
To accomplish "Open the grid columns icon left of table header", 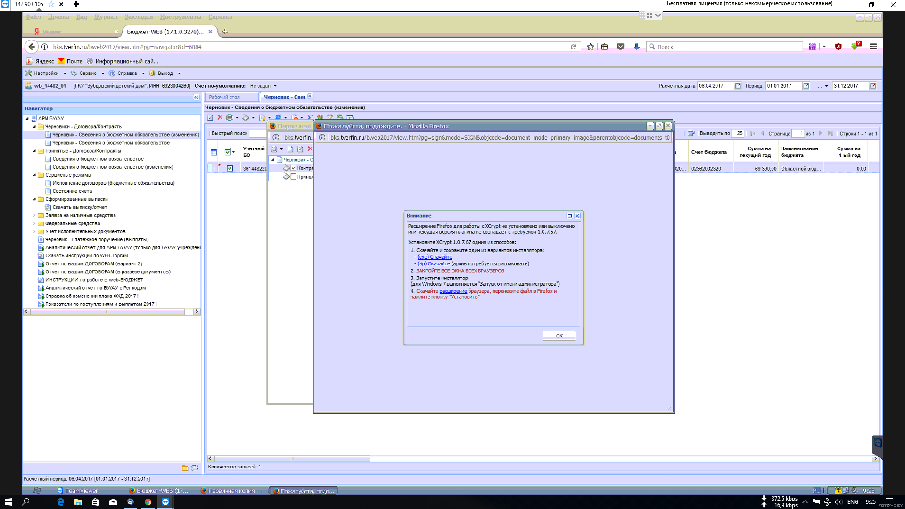I will tap(214, 152).
